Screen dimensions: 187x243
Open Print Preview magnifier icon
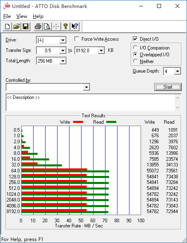pyautogui.click(x=47, y=26)
